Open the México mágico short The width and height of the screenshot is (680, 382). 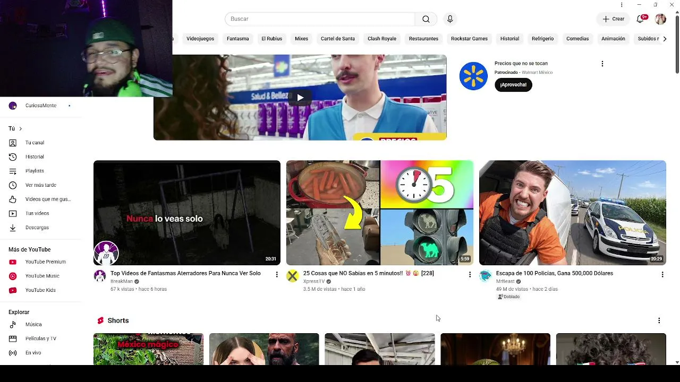pyautogui.click(x=148, y=349)
